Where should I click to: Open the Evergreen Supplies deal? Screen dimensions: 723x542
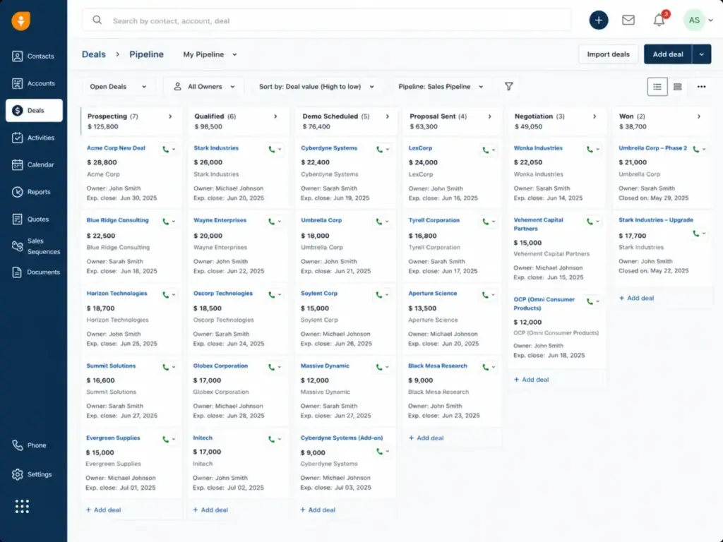pos(113,438)
